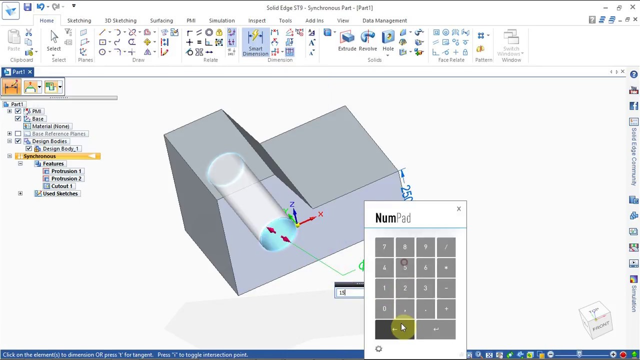Click the Hole tool icon
The width and height of the screenshot is (640, 360).
[388, 37]
